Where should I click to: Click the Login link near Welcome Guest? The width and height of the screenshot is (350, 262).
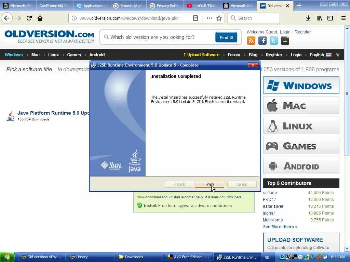[285, 32]
